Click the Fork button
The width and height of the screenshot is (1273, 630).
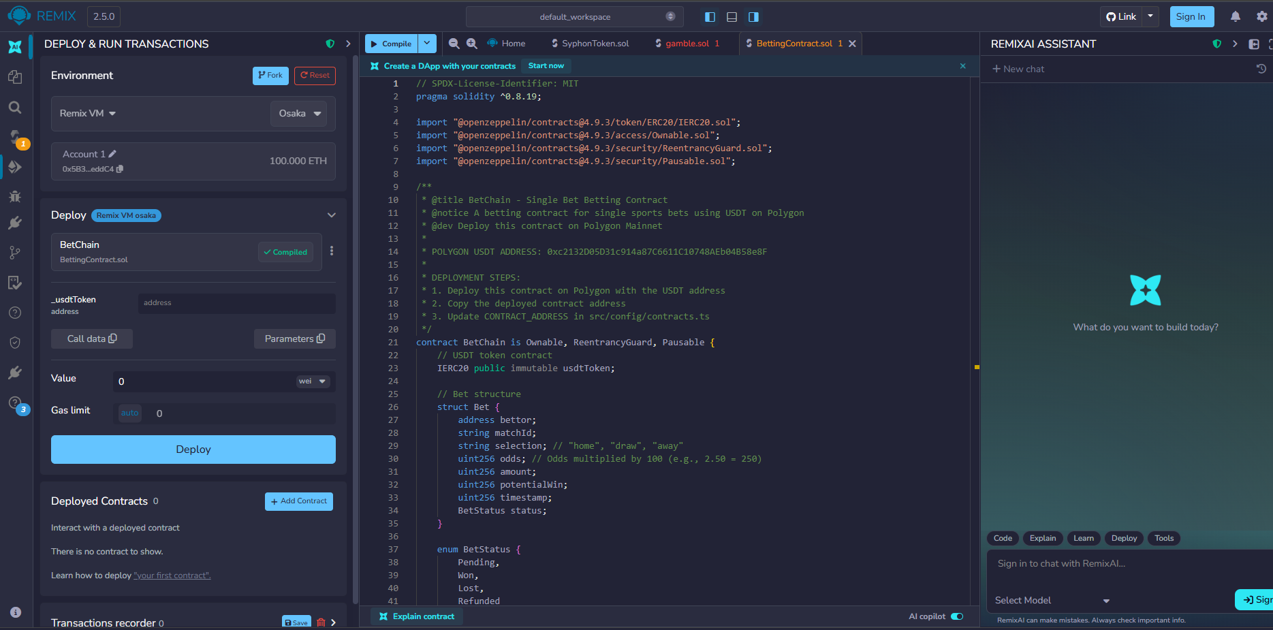[270, 76]
